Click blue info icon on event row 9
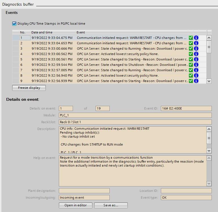 (x=196, y=81)
